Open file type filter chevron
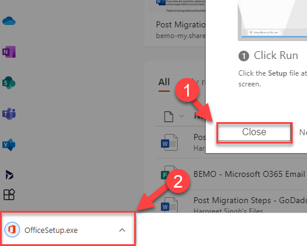Image resolution: width=307 pixels, height=246 pixels. point(181,116)
